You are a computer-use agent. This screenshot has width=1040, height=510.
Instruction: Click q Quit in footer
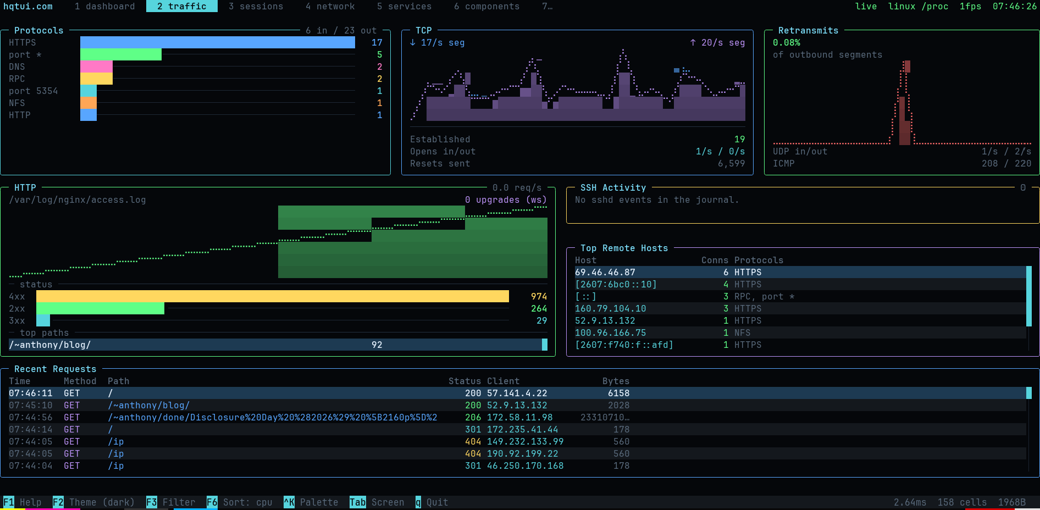432,502
